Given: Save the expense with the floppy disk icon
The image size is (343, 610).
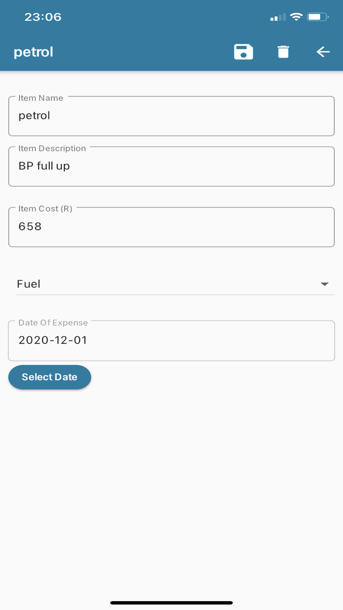Looking at the screenshot, I should coord(244,52).
